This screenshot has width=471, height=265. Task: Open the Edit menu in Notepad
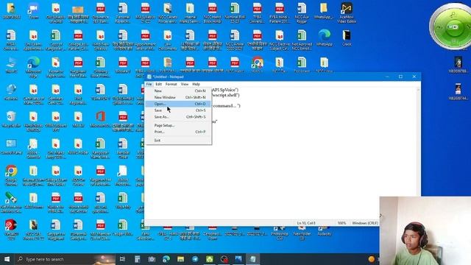[x=159, y=84]
